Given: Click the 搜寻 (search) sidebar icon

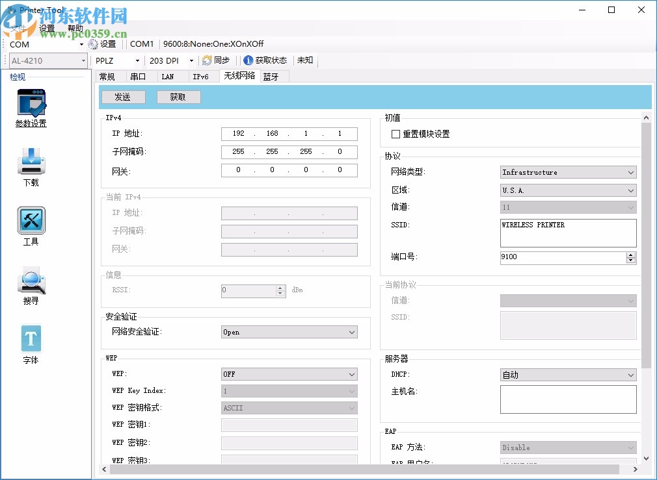Looking at the screenshot, I should click(30, 281).
